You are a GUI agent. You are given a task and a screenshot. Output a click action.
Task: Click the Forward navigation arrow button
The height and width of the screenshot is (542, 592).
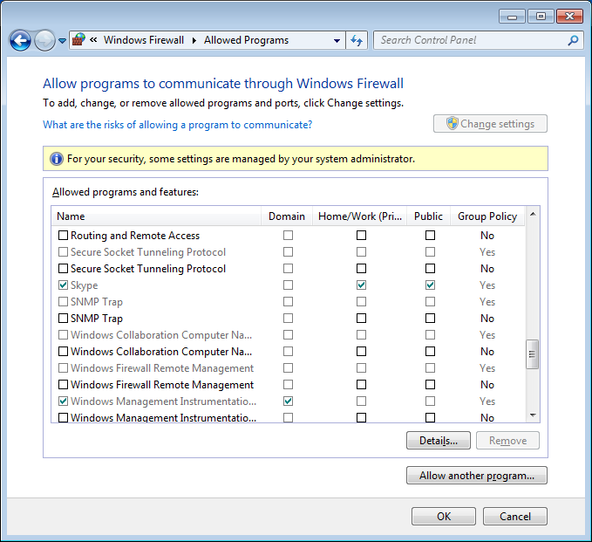tap(44, 40)
